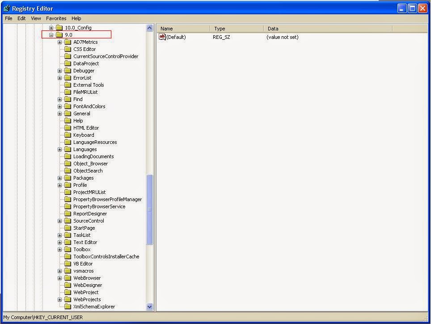This screenshot has height=324, width=431.
Task: Expand the WebBrowser key
Action: click(59, 278)
